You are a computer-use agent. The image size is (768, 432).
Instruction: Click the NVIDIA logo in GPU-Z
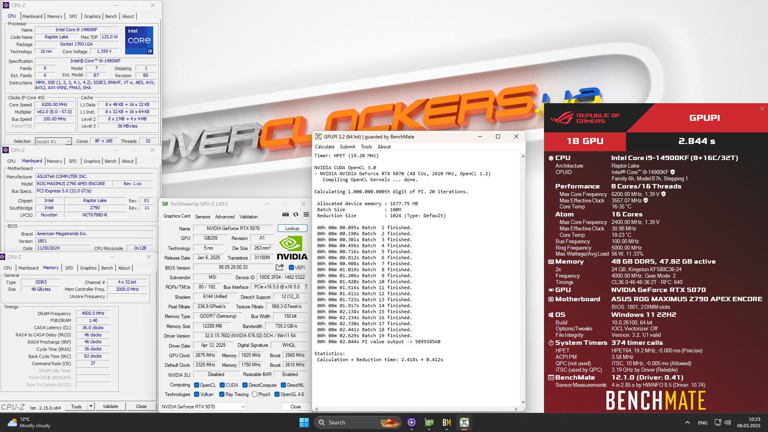coord(292,248)
